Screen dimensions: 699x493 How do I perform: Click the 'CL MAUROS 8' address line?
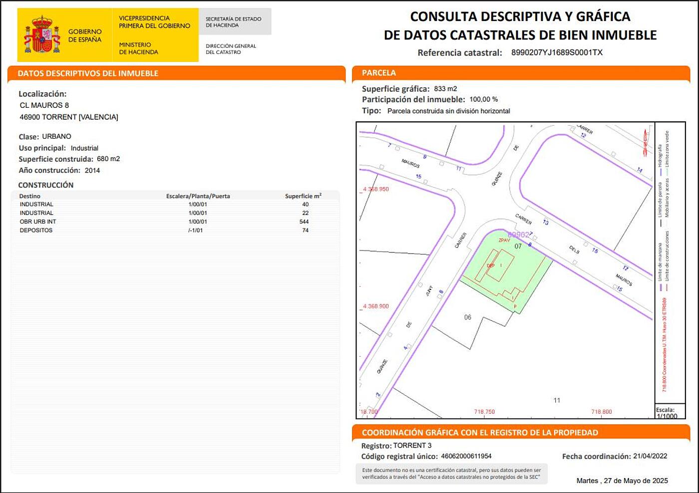tap(44, 105)
